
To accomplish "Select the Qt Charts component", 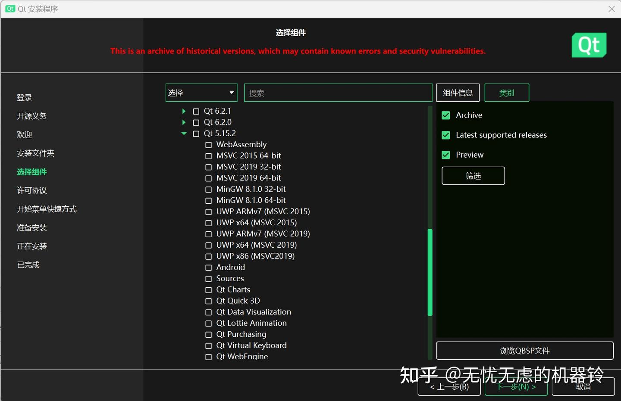I will click(208, 290).
